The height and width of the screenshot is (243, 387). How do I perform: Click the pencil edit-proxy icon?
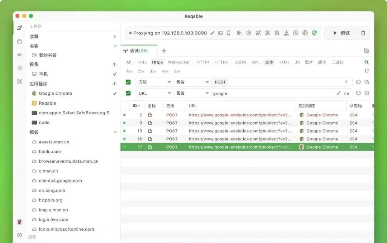click(212, 33)
